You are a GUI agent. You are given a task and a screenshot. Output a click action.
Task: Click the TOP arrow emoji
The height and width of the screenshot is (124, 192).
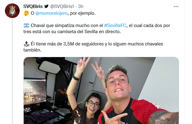pos(26,44)
